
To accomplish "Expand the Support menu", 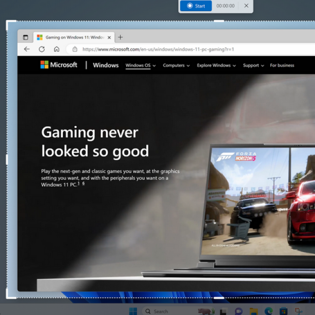I will [253, 65].
